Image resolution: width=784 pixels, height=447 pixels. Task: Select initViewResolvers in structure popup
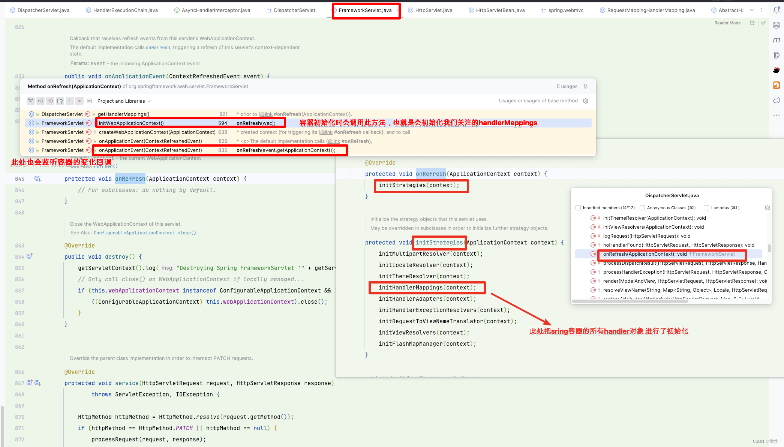tap(669, 227)
